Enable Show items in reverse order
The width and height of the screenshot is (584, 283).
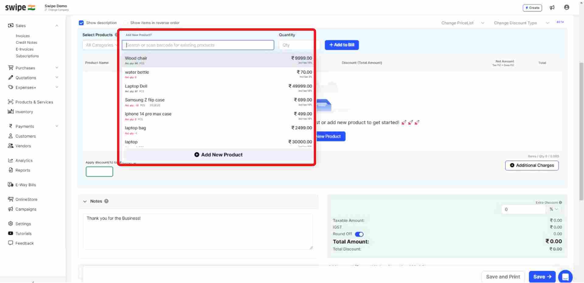pos(126,23)
